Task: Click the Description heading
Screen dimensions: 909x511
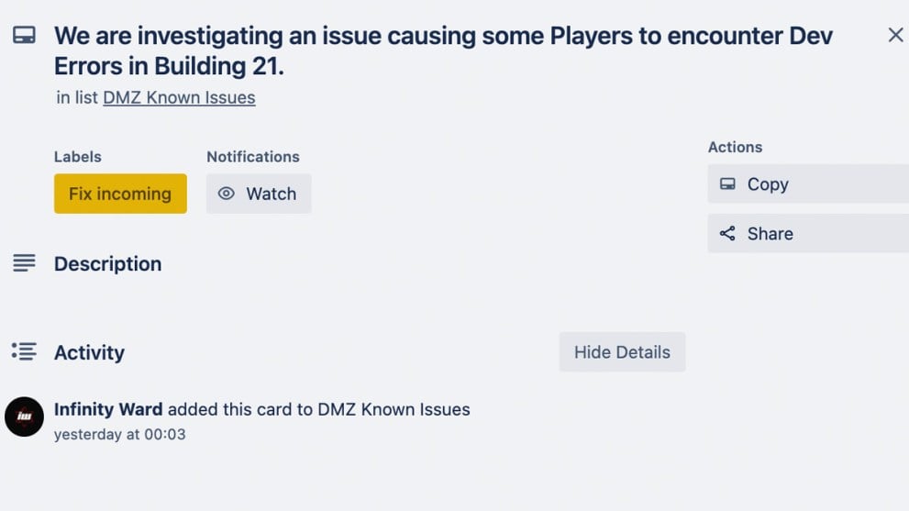Action: coord(107,264)
